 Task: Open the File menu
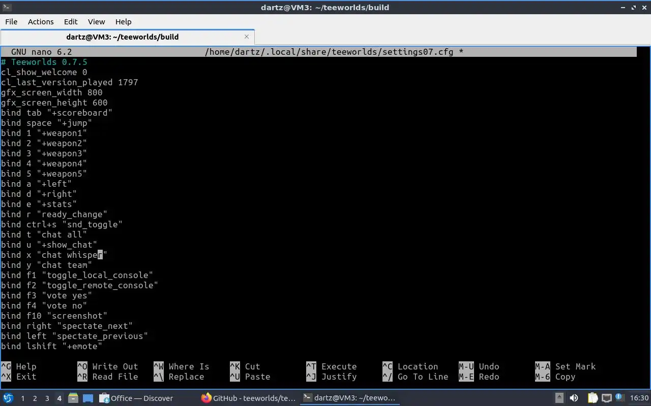(11, 22)
